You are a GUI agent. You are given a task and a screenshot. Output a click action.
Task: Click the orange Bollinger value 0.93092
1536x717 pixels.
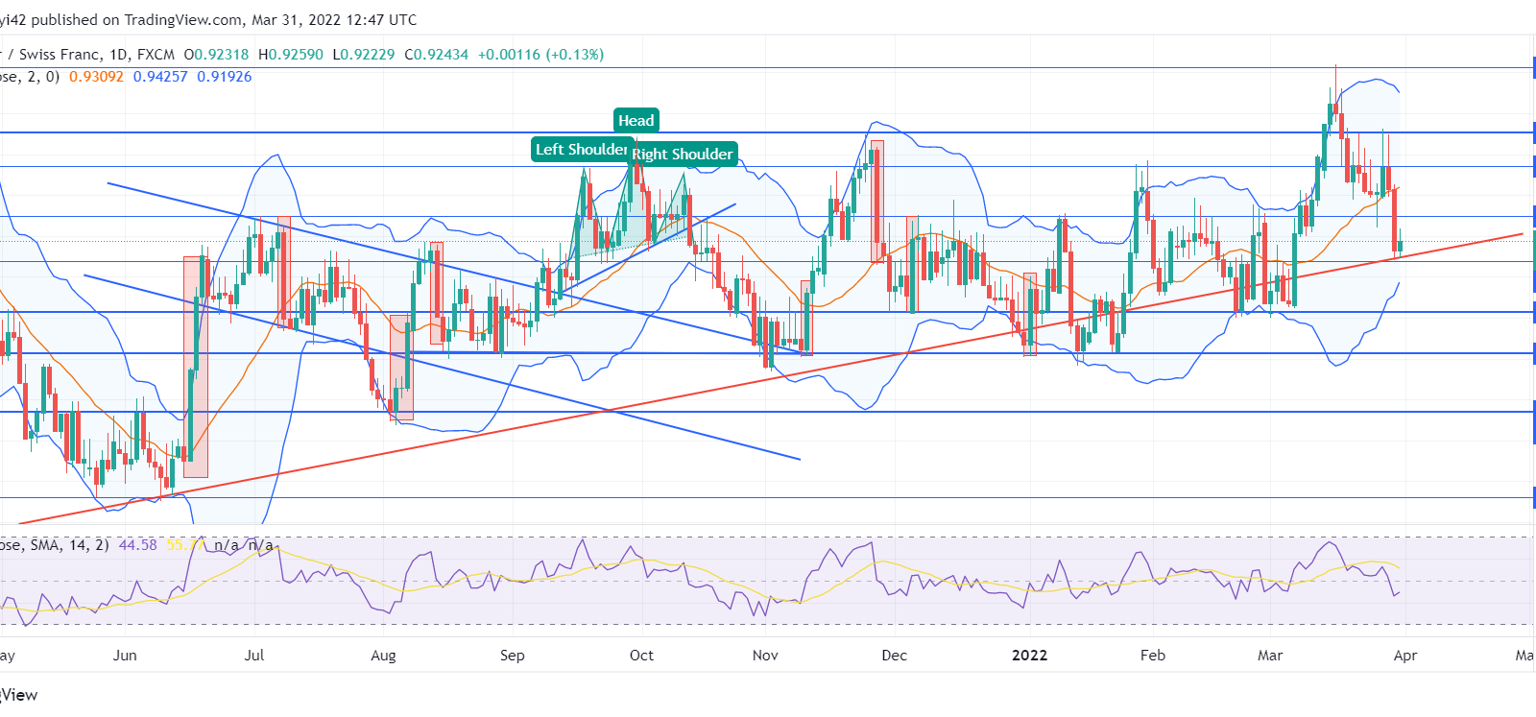[x=96, y=77]
